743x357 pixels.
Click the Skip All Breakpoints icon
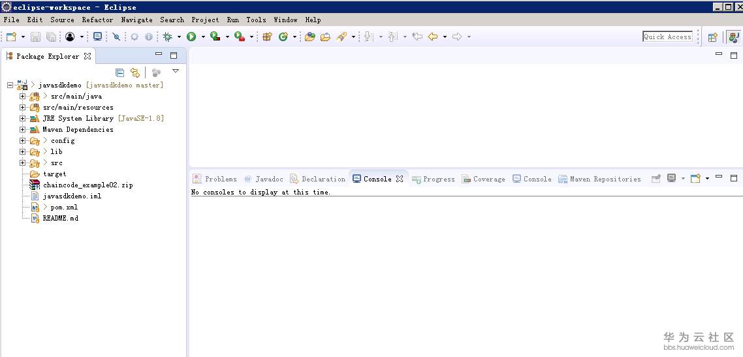pos(116,37)
